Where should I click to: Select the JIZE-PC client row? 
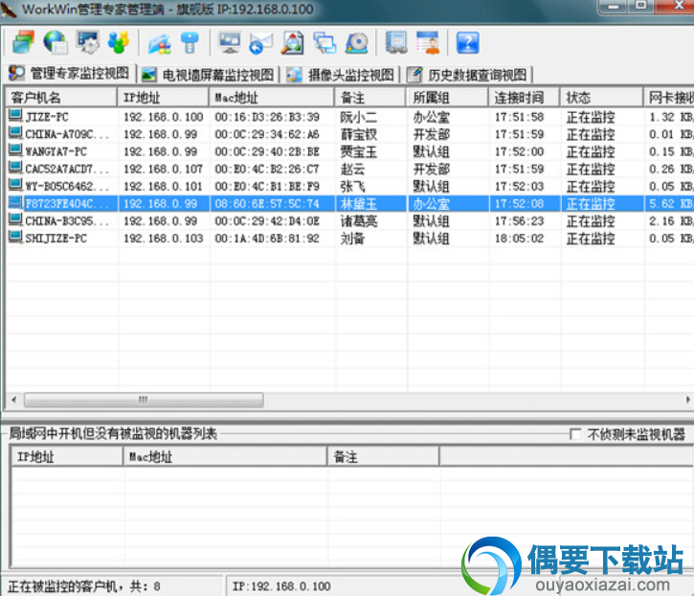(349, 117)
